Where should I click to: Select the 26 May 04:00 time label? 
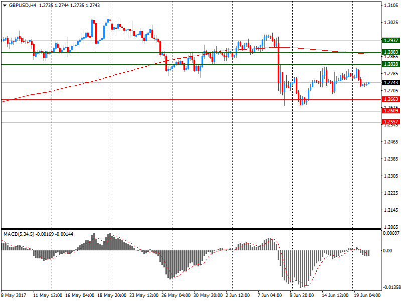pos(176,295)
